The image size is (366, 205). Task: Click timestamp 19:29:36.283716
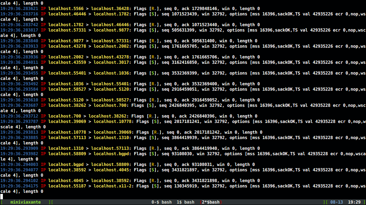[19, 14]
